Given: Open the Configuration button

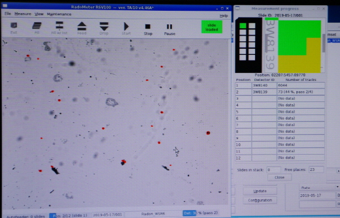Looking at the screenshot, I should click(x=260, y=200).
